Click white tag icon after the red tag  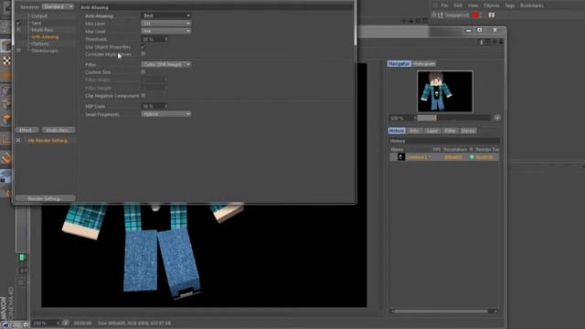tap(492, 15)
